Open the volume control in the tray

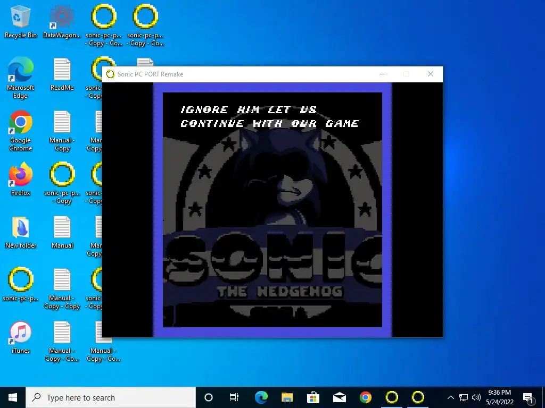pos(476,397)
